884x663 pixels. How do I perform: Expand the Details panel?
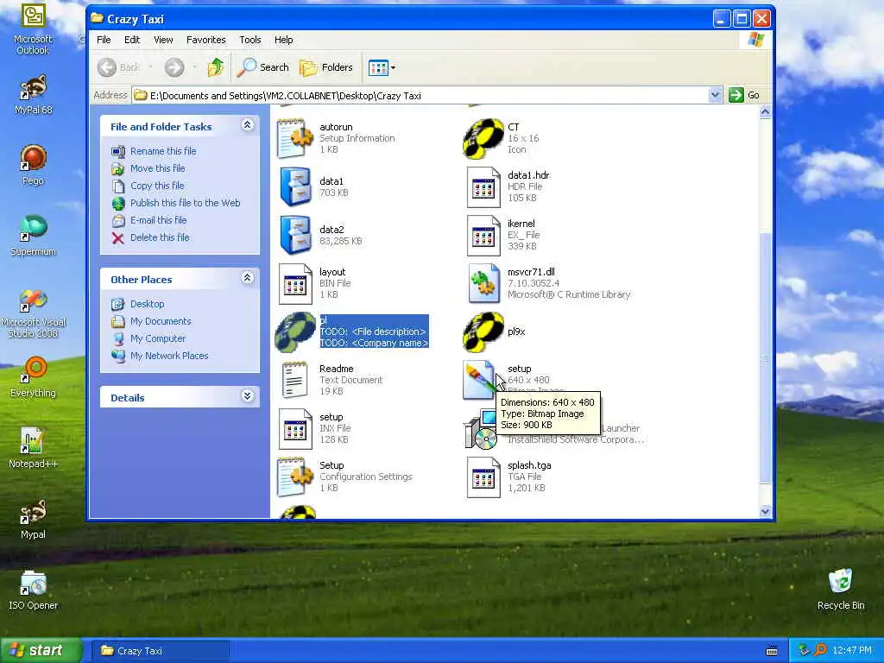[248, 395]
